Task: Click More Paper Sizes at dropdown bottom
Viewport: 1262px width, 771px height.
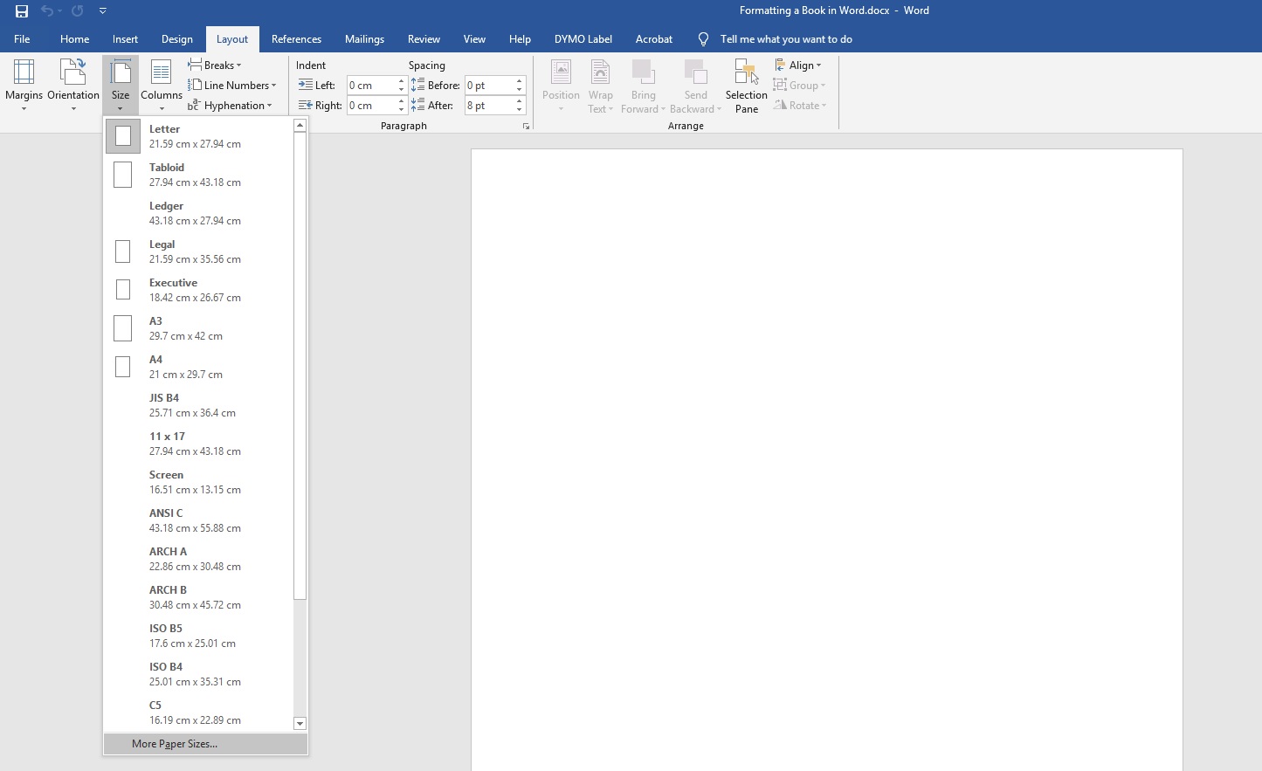Action: (173, 743)
